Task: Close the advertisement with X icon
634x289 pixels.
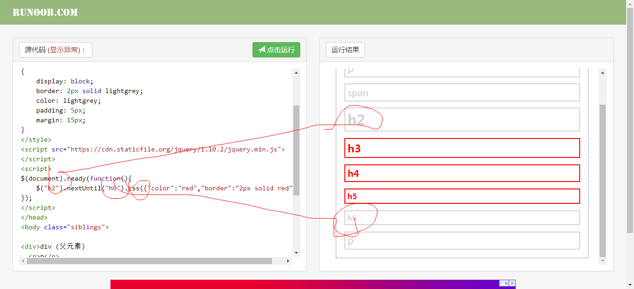Action: click(512, 283)
